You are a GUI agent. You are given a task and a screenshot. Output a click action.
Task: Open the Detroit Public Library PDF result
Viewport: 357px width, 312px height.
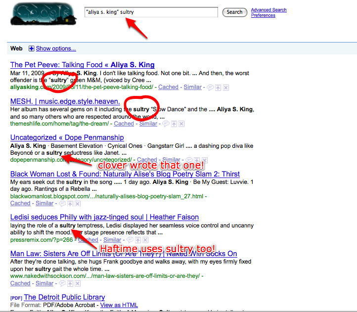[x=64, y=297]
